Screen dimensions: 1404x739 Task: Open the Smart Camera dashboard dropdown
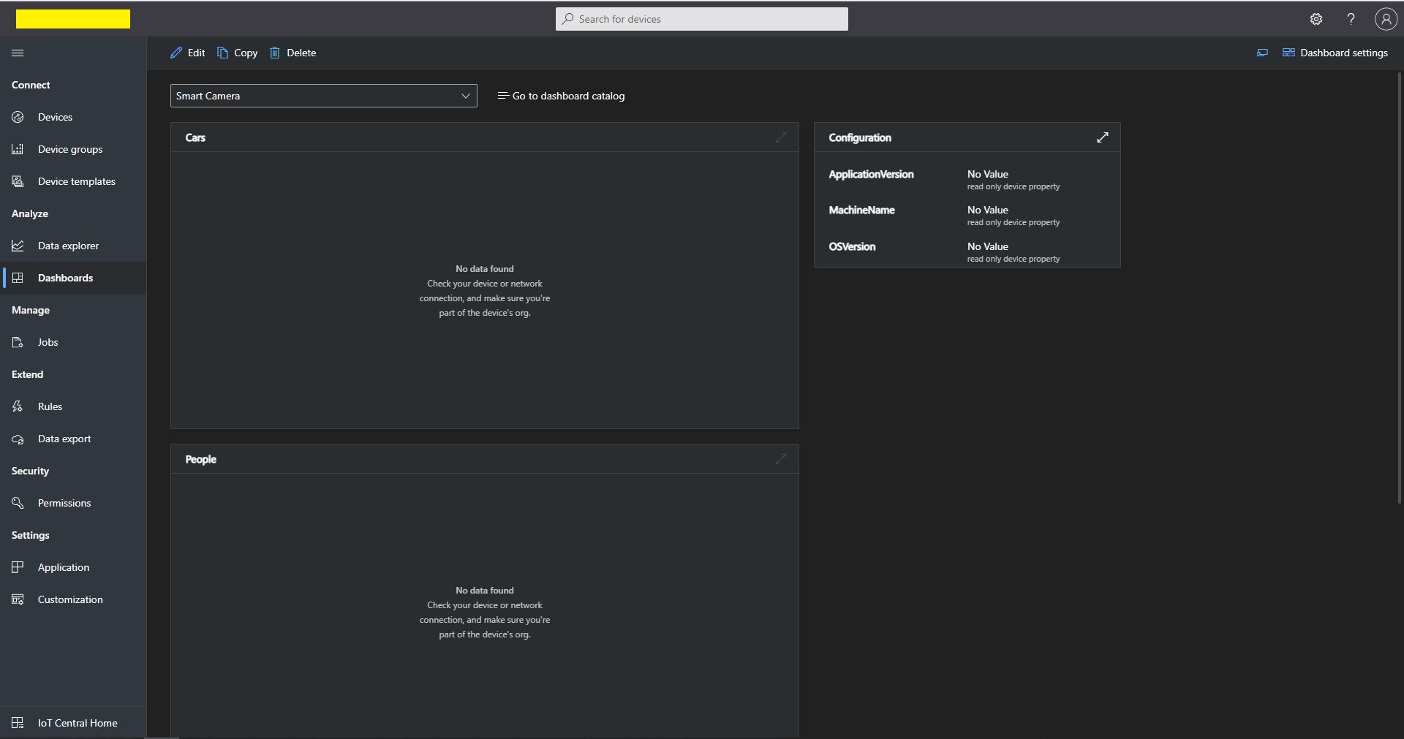point(323,96)
